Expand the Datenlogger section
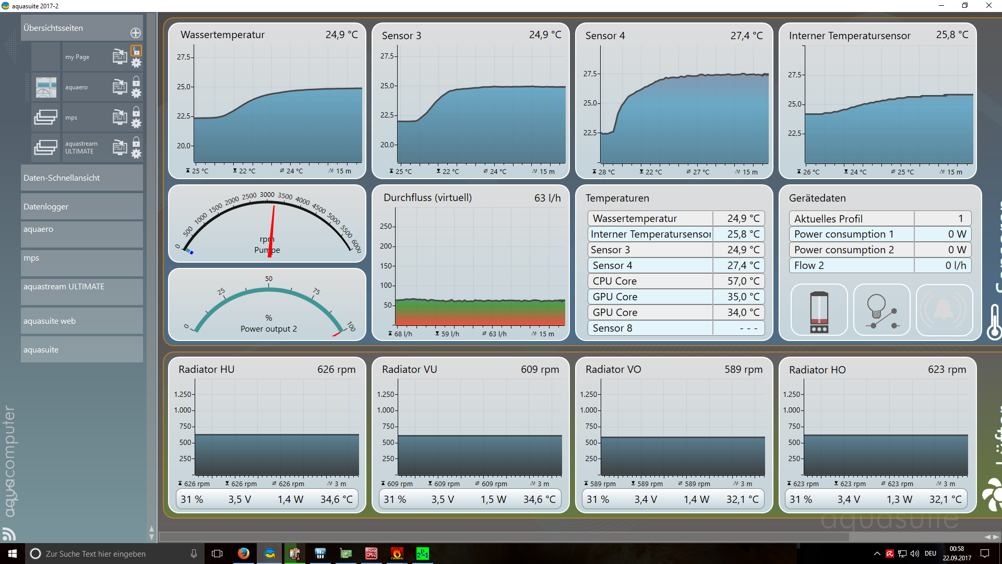Viewport: 1002px width, 564px height. pyautogui.click(x=82, y=207)
